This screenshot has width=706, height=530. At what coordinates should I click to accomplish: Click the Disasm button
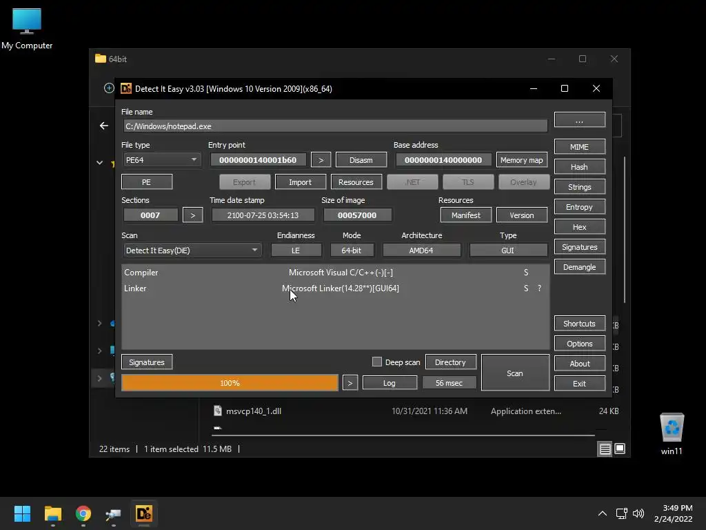(361, 160)
